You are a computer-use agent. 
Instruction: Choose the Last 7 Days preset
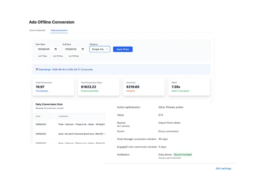pyautogui.click(x=42, y=56)
